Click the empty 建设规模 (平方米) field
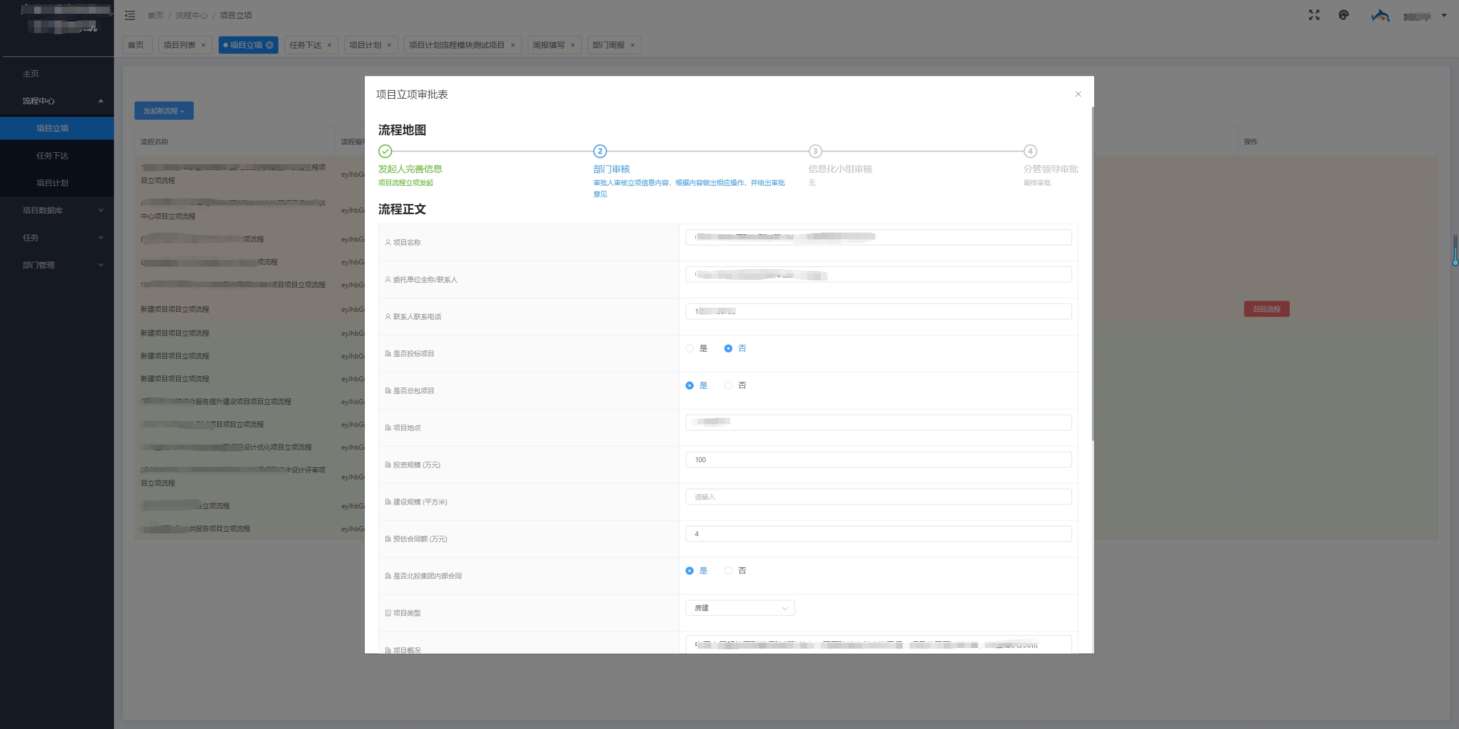 (878, 496)
